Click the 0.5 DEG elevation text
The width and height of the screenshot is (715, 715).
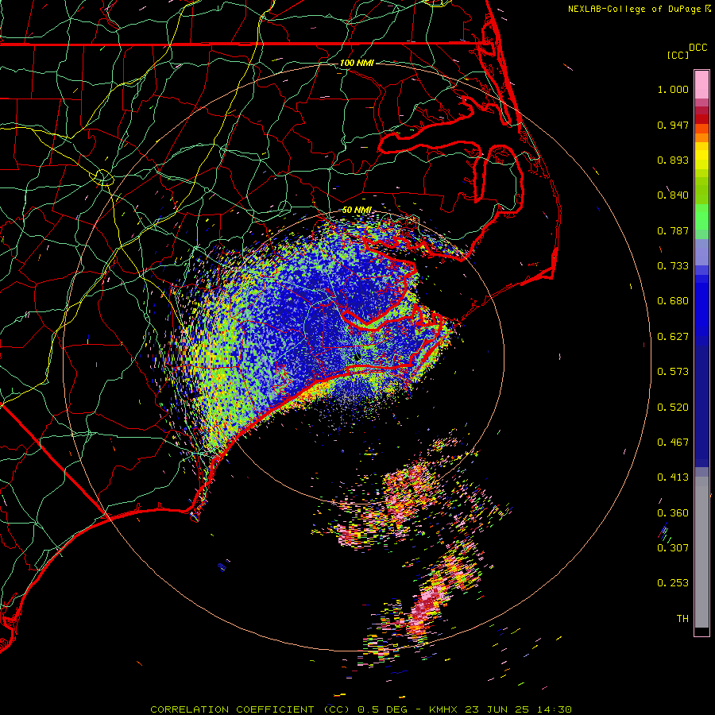coord(381,709)
